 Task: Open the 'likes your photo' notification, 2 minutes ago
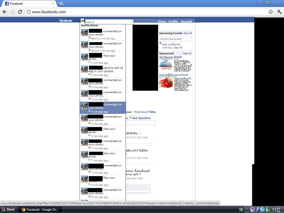103,59
